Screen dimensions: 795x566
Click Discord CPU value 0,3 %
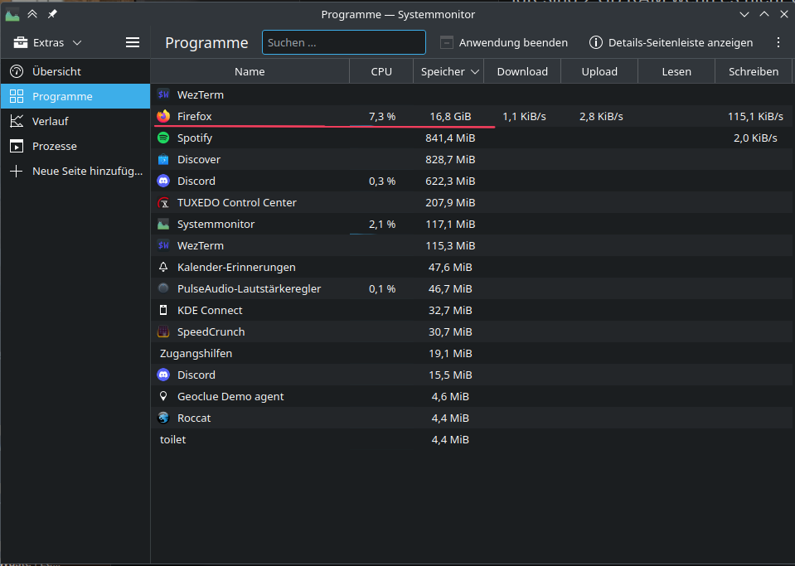pos(382,181)
